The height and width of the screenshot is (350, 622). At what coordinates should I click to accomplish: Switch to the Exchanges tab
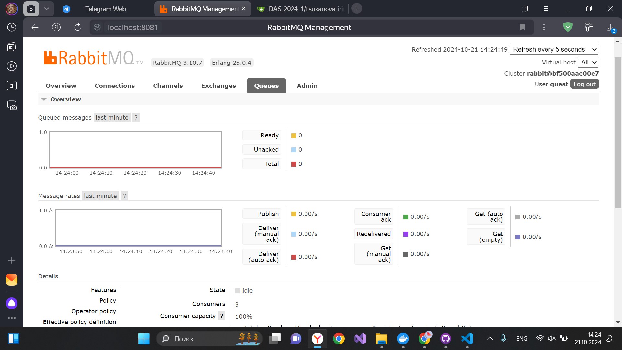tap(218, 86)
